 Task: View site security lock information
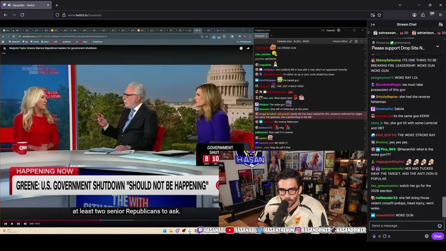click(x=64, y=15)
